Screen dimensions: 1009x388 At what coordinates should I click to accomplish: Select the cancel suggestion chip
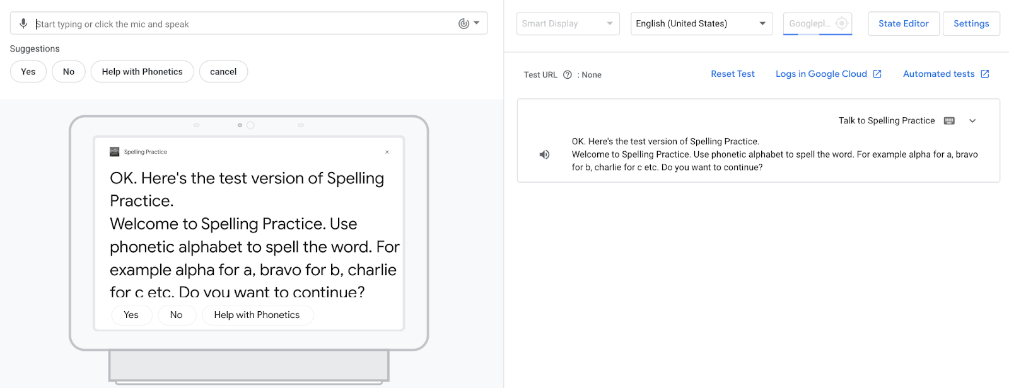[223, 72]
